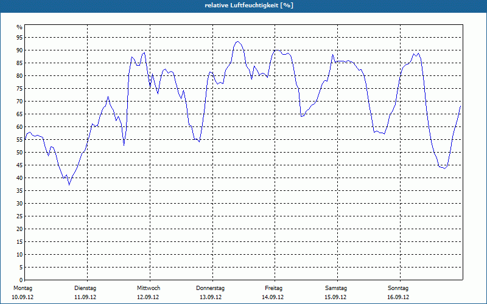Click the y-axis value '15'
The height and width of the screenshot is (304, 487).
tap(19, 241)
